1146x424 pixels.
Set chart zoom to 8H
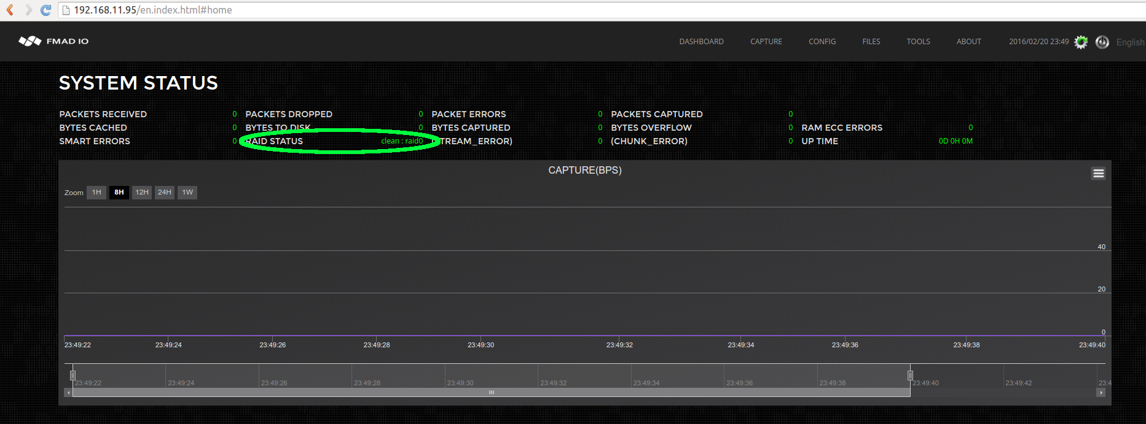[x=119, y=193]
